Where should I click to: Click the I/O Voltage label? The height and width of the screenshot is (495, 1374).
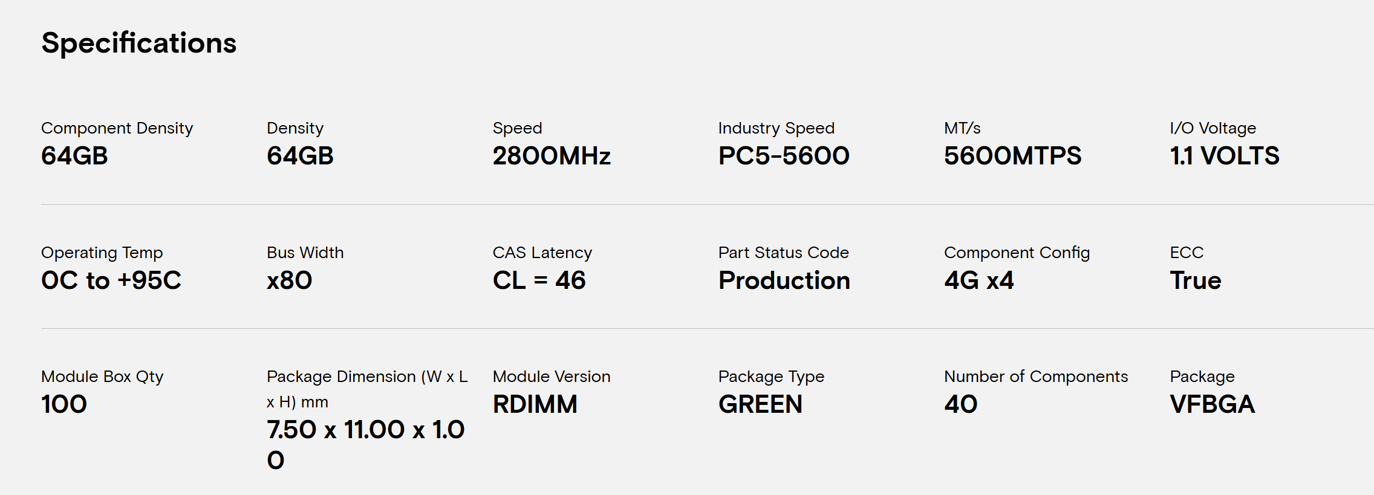pos(1213,128)
